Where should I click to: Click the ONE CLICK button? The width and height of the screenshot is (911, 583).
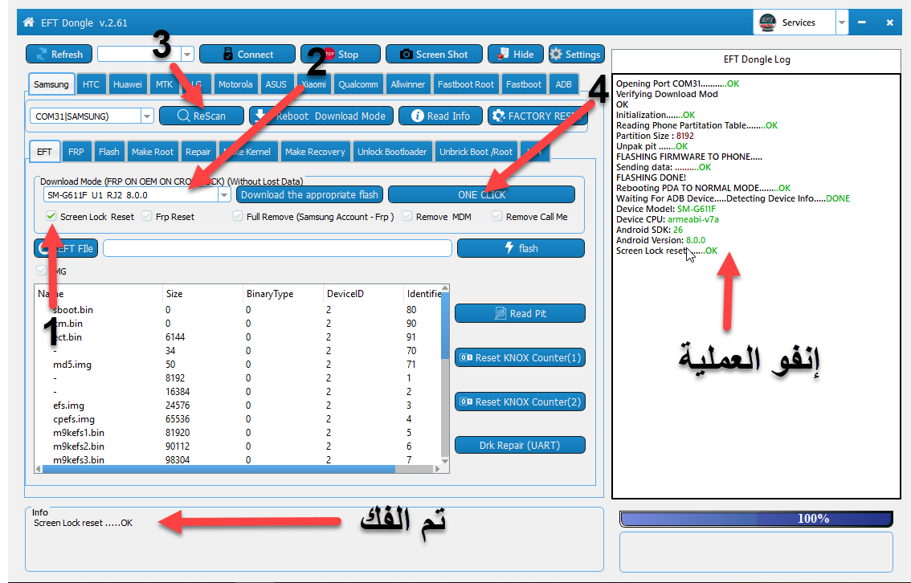(482, 194)
